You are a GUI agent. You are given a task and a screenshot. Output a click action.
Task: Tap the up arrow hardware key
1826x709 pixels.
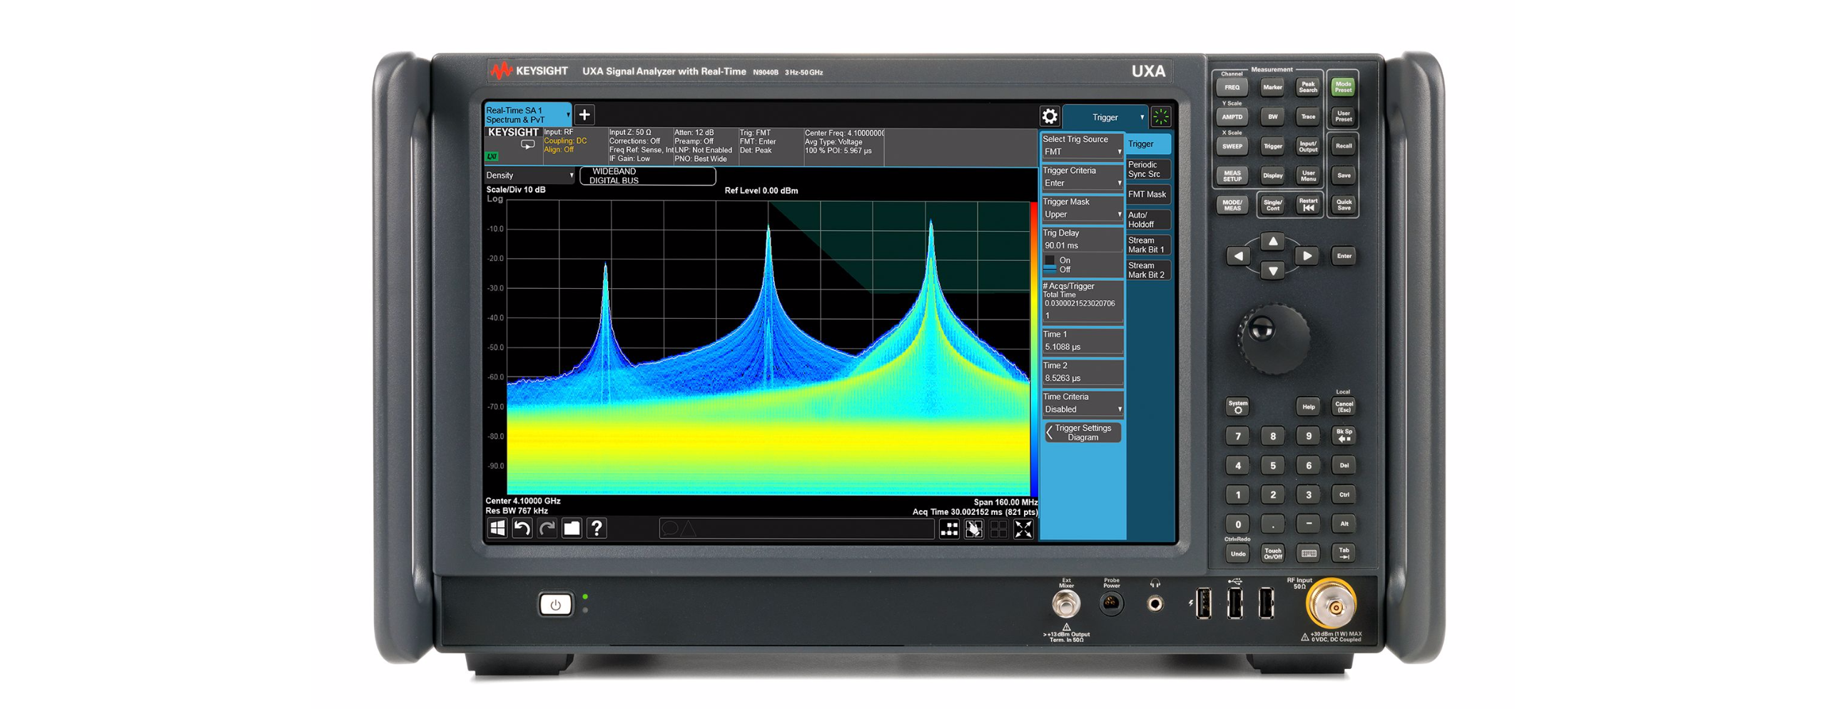click(1272, 241)
